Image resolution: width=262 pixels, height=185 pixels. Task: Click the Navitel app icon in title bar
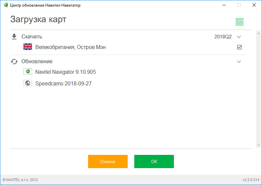click(x=6, y=5)
